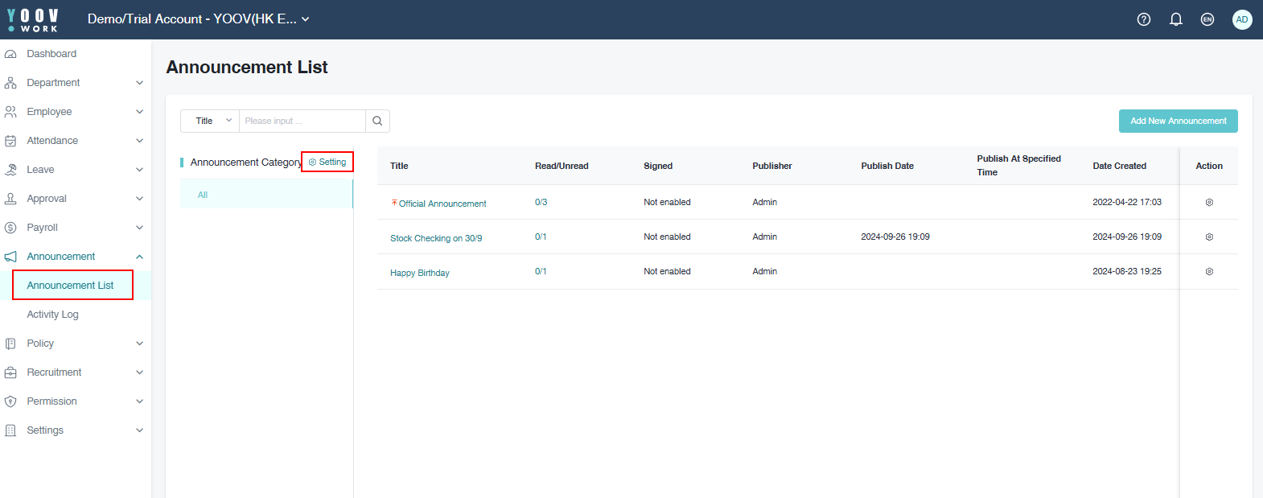Click the search magnifier icon
The image size is (1263, 498).
[x=377, y=121]
